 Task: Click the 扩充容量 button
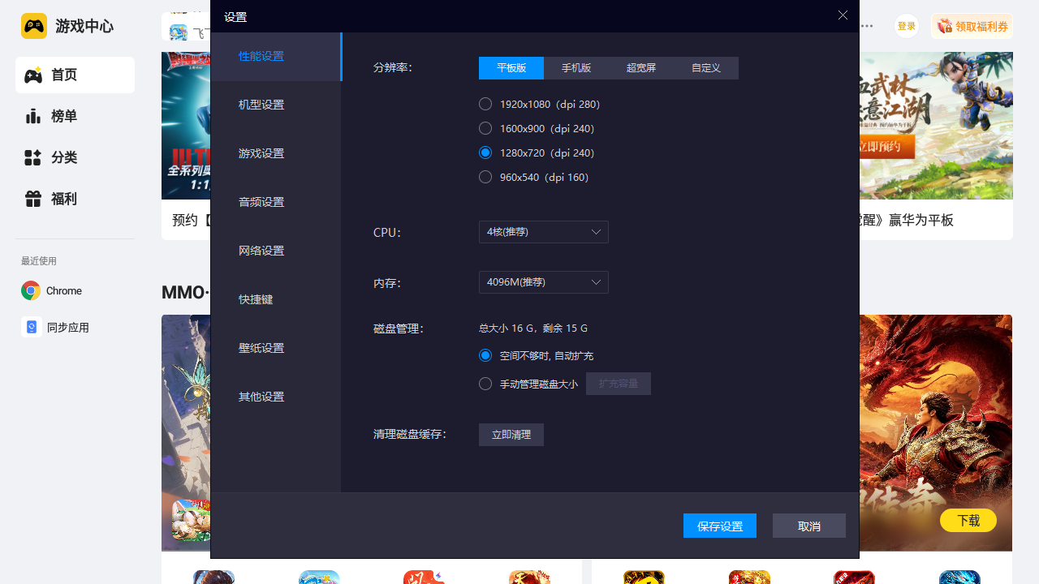tap(619, 384)
